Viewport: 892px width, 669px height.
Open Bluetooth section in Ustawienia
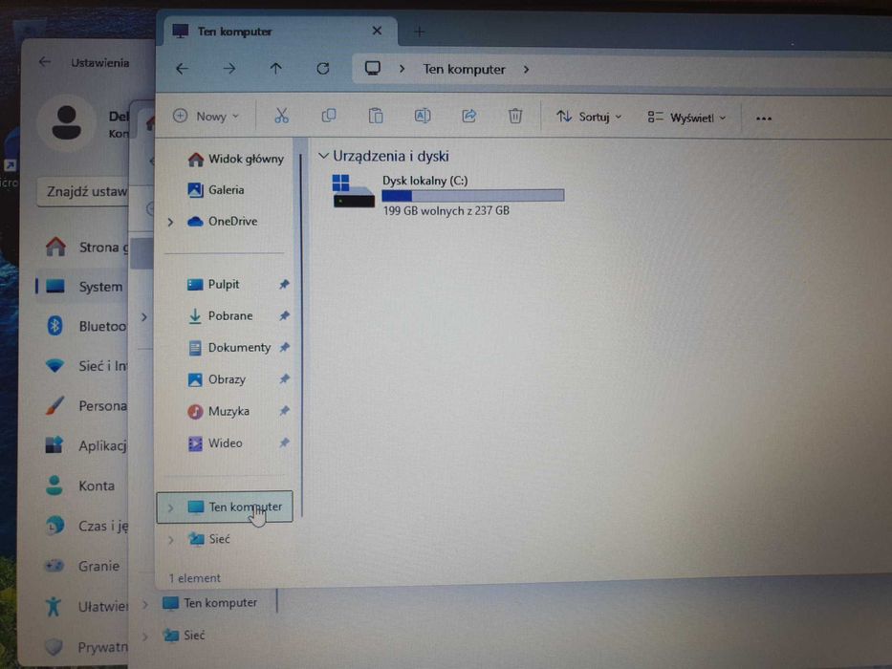pyautogui.click(x=86, y=326)
